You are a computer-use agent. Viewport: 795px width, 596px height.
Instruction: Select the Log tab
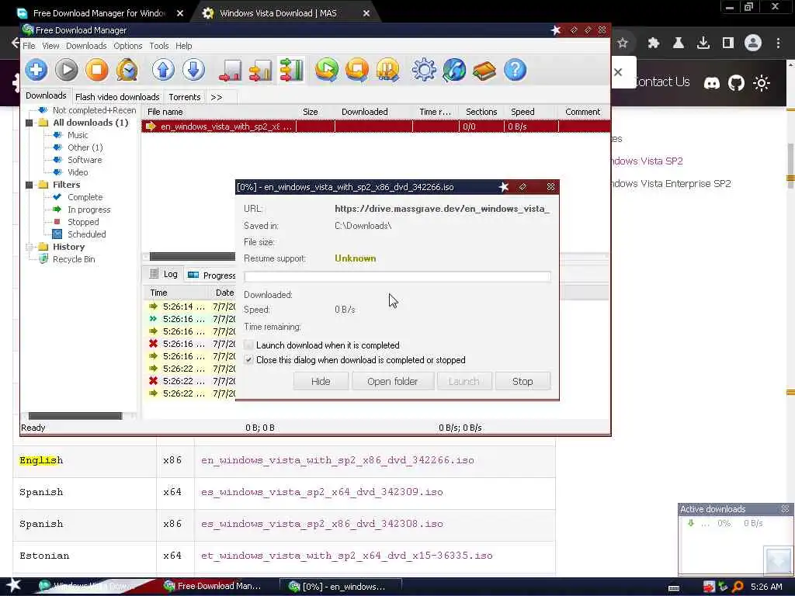(x=164, y=274)
